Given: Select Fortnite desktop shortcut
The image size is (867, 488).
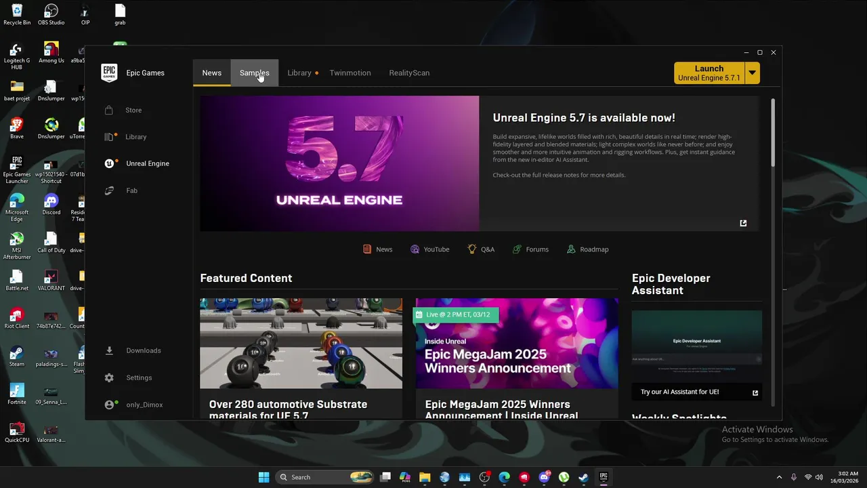Looking at the screenshot, I should [x=17, y=395].
